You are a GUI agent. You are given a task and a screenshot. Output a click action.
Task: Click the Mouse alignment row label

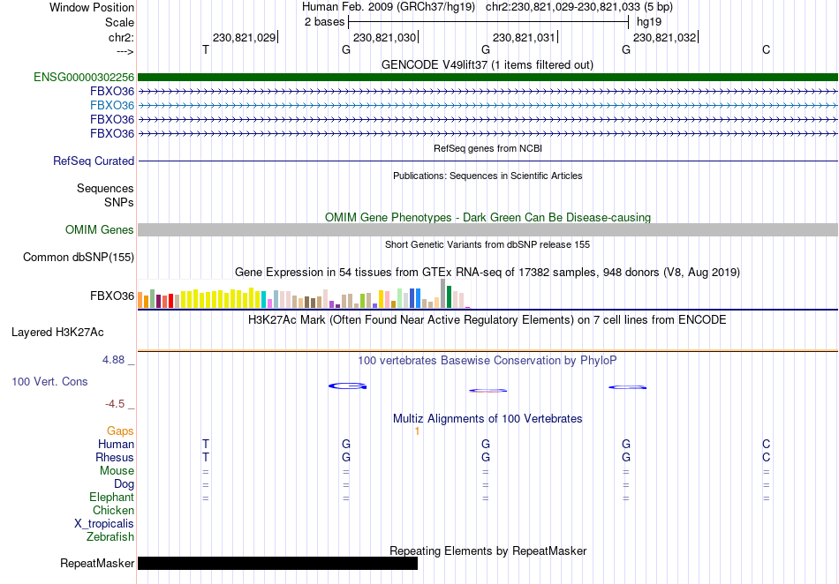(x=117, y=471)
